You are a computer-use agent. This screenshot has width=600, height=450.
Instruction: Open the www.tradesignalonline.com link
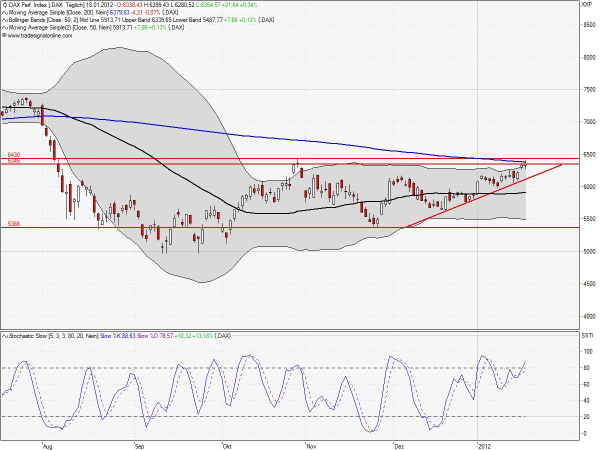tap(40, 35)
